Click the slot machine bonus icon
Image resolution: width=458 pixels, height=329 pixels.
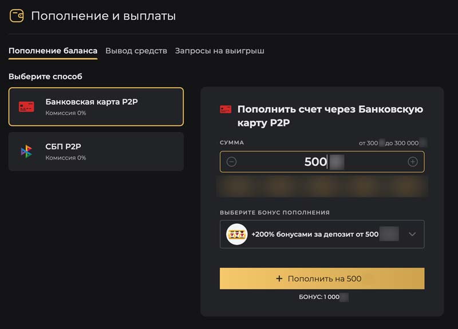coord(236,234)
